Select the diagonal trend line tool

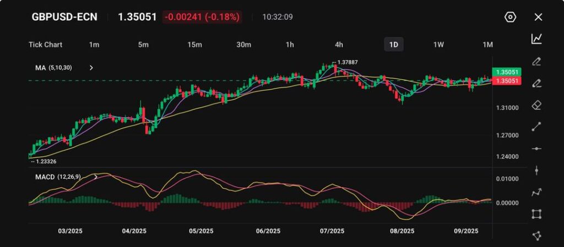point(537,127)
